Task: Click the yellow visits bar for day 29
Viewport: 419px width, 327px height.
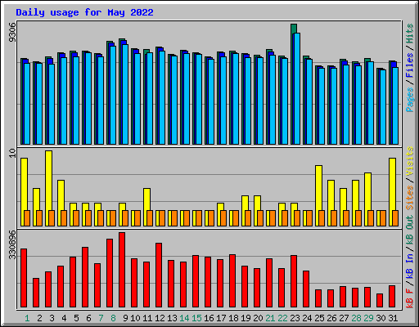Action: tap(367, 191)
